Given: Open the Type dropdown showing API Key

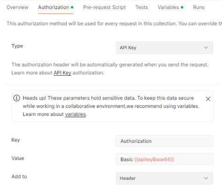Looking at the screenshot, I should [164, 48].
